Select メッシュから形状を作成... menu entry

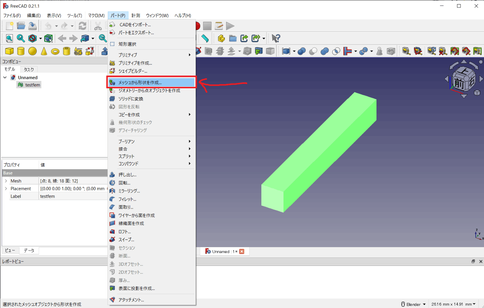click(152, 83)
